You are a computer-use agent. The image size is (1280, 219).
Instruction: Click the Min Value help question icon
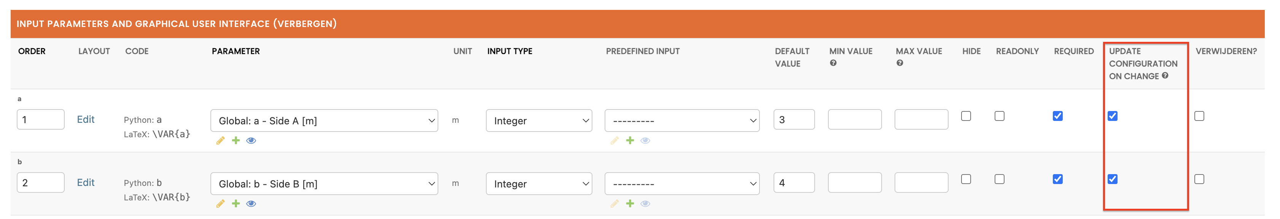pos(833,63)
